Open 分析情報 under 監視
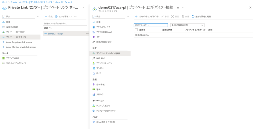 point(100,84)
